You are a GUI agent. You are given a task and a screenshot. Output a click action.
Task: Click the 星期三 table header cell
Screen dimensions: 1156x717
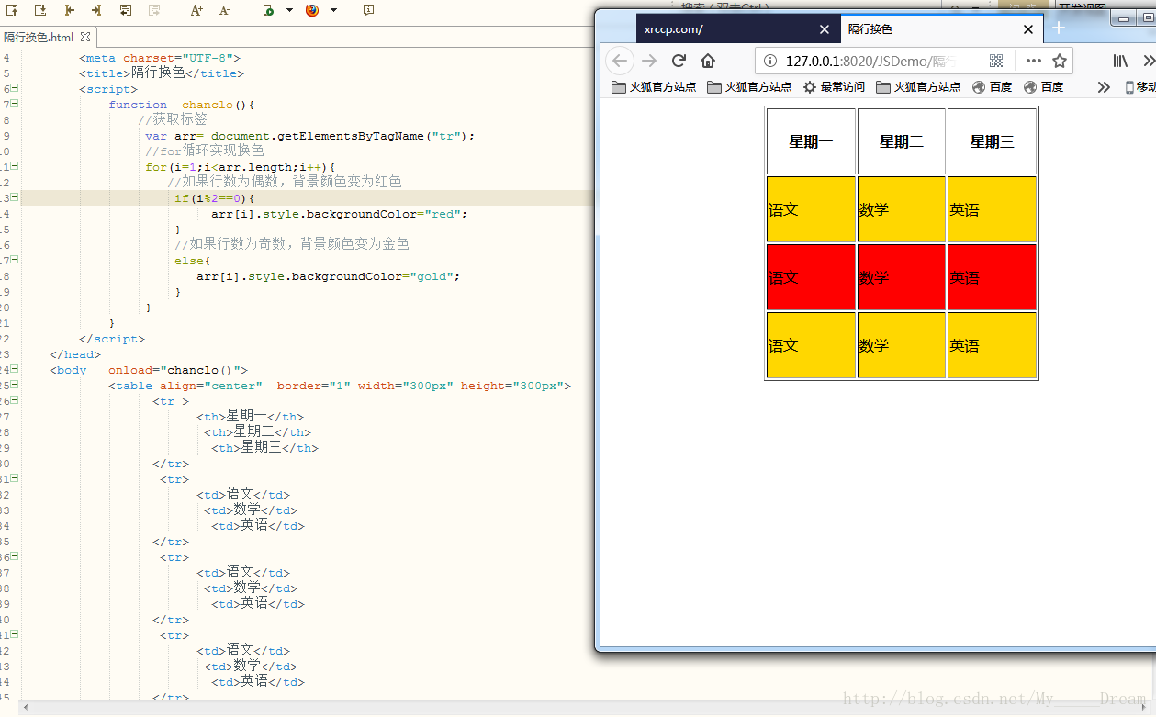click(x=992, y=141)
